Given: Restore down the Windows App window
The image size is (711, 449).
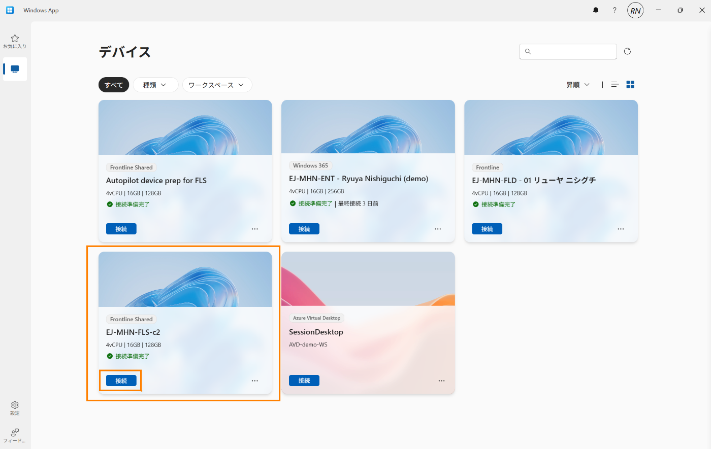Looking at the screenshot, I should pos(680,10).
